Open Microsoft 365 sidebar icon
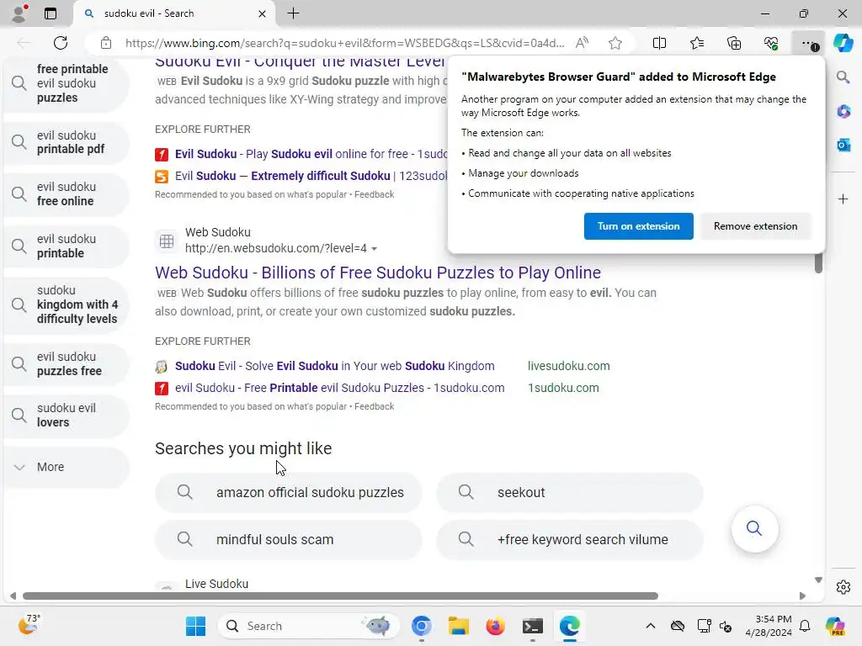862x646 pixels. click(x=843, y=112)
